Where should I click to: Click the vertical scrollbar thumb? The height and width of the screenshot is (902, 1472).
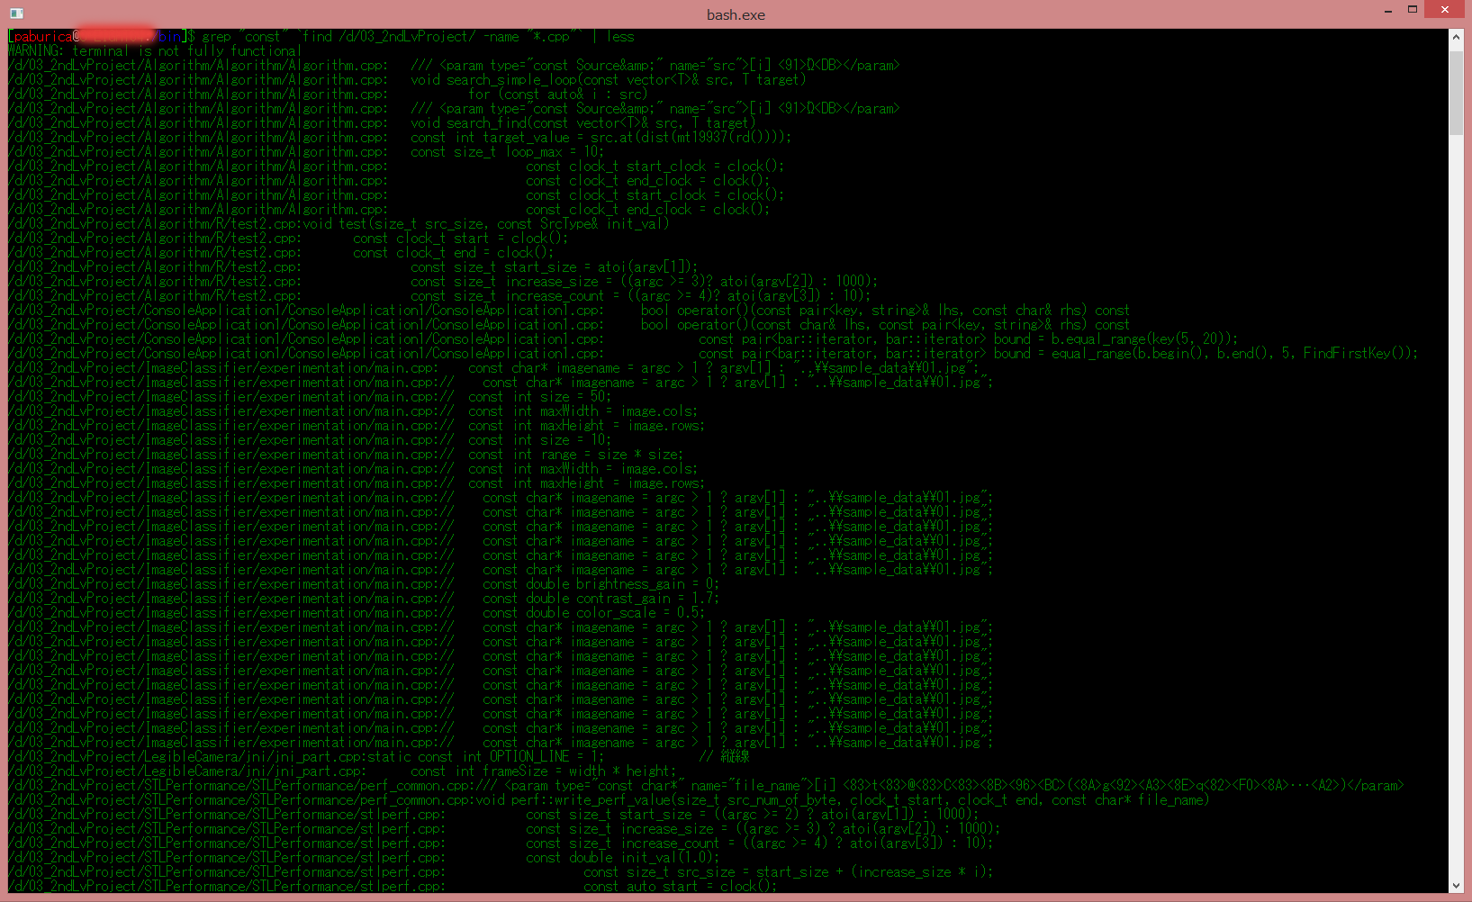[x=1456, y=90]
